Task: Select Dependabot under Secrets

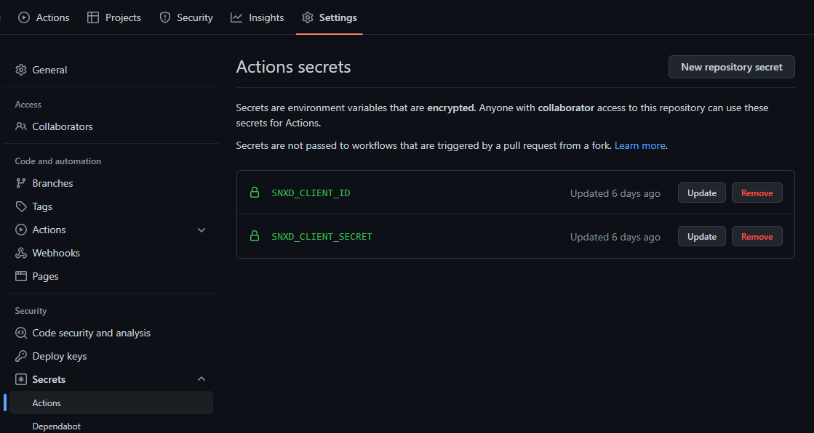Action: pyautogui.click(x=56, y=426)
